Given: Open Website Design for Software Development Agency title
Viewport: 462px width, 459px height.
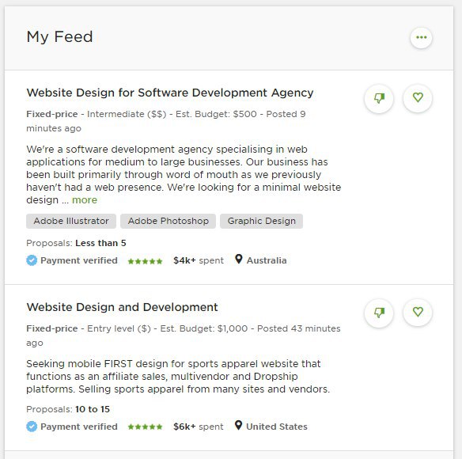Looking at the screenshot, I should (170, 93).
